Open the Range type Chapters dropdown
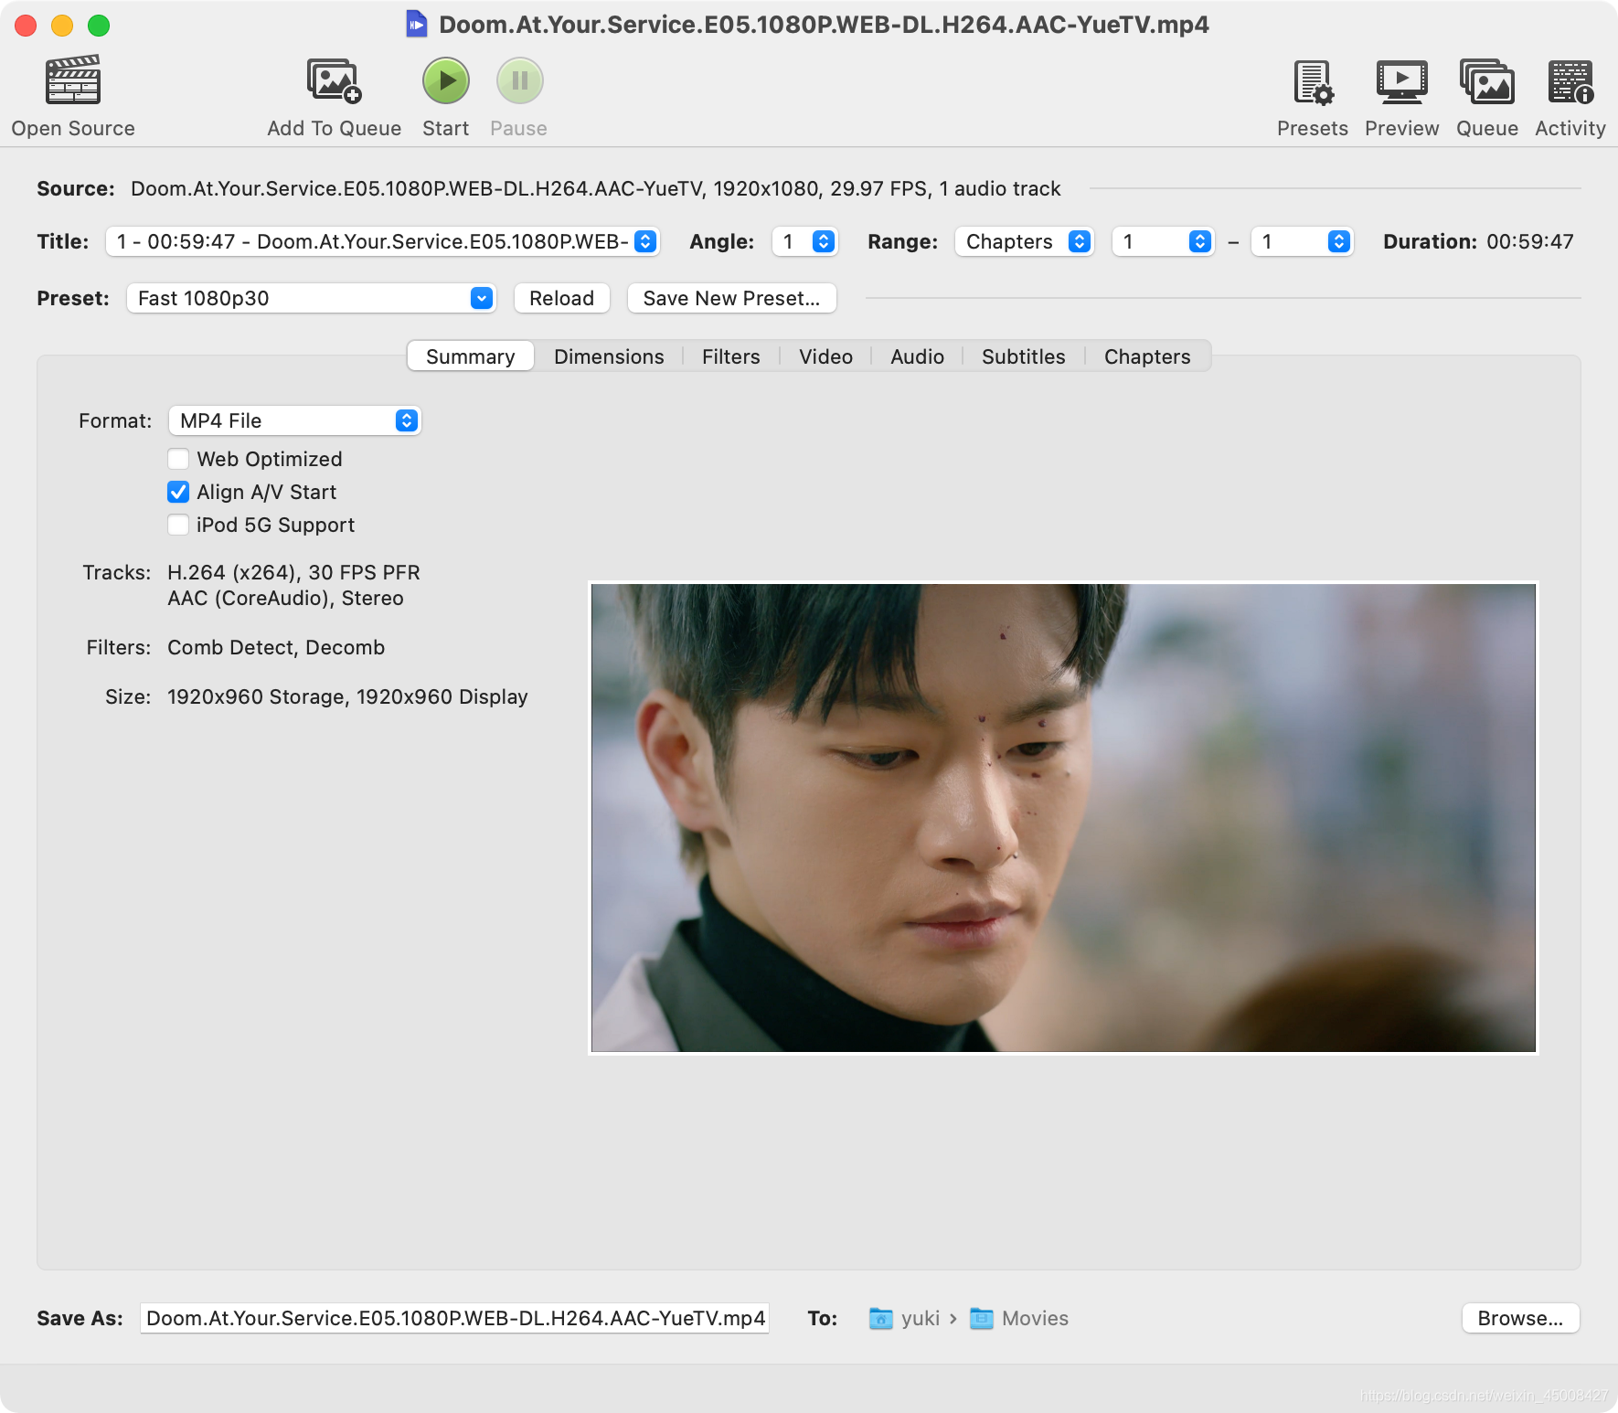1618x1413 pixels. pos(1024,241)
